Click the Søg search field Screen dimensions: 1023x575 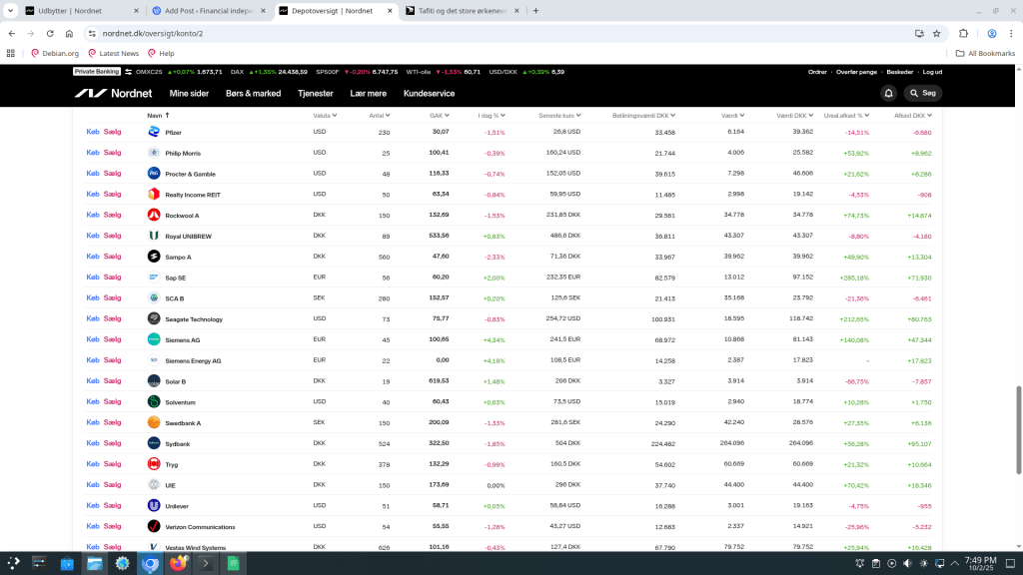tap(922, 93)
